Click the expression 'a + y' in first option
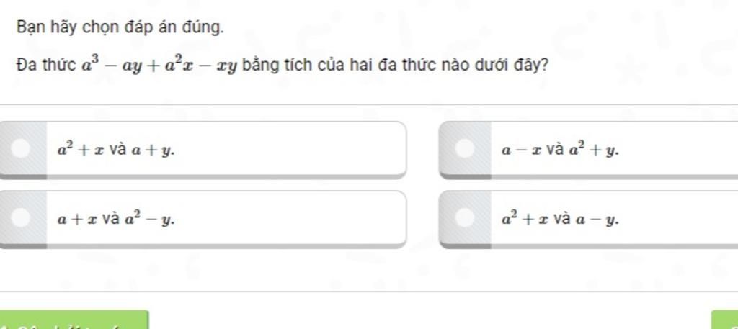The height and width of the screenshot is (329, 738). 152,151
